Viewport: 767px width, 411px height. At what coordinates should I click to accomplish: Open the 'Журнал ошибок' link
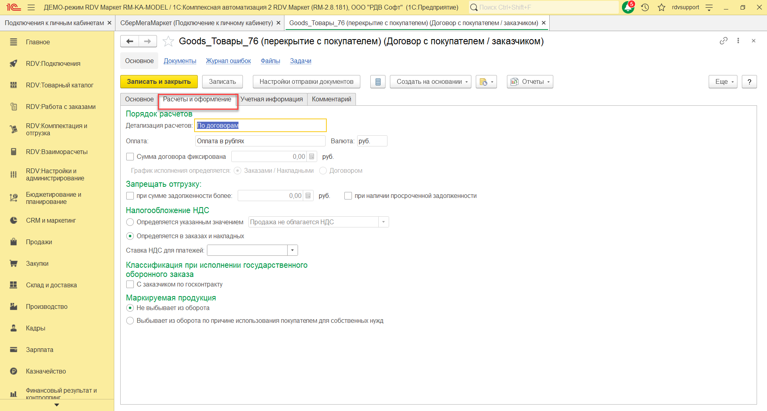[228, 61]
